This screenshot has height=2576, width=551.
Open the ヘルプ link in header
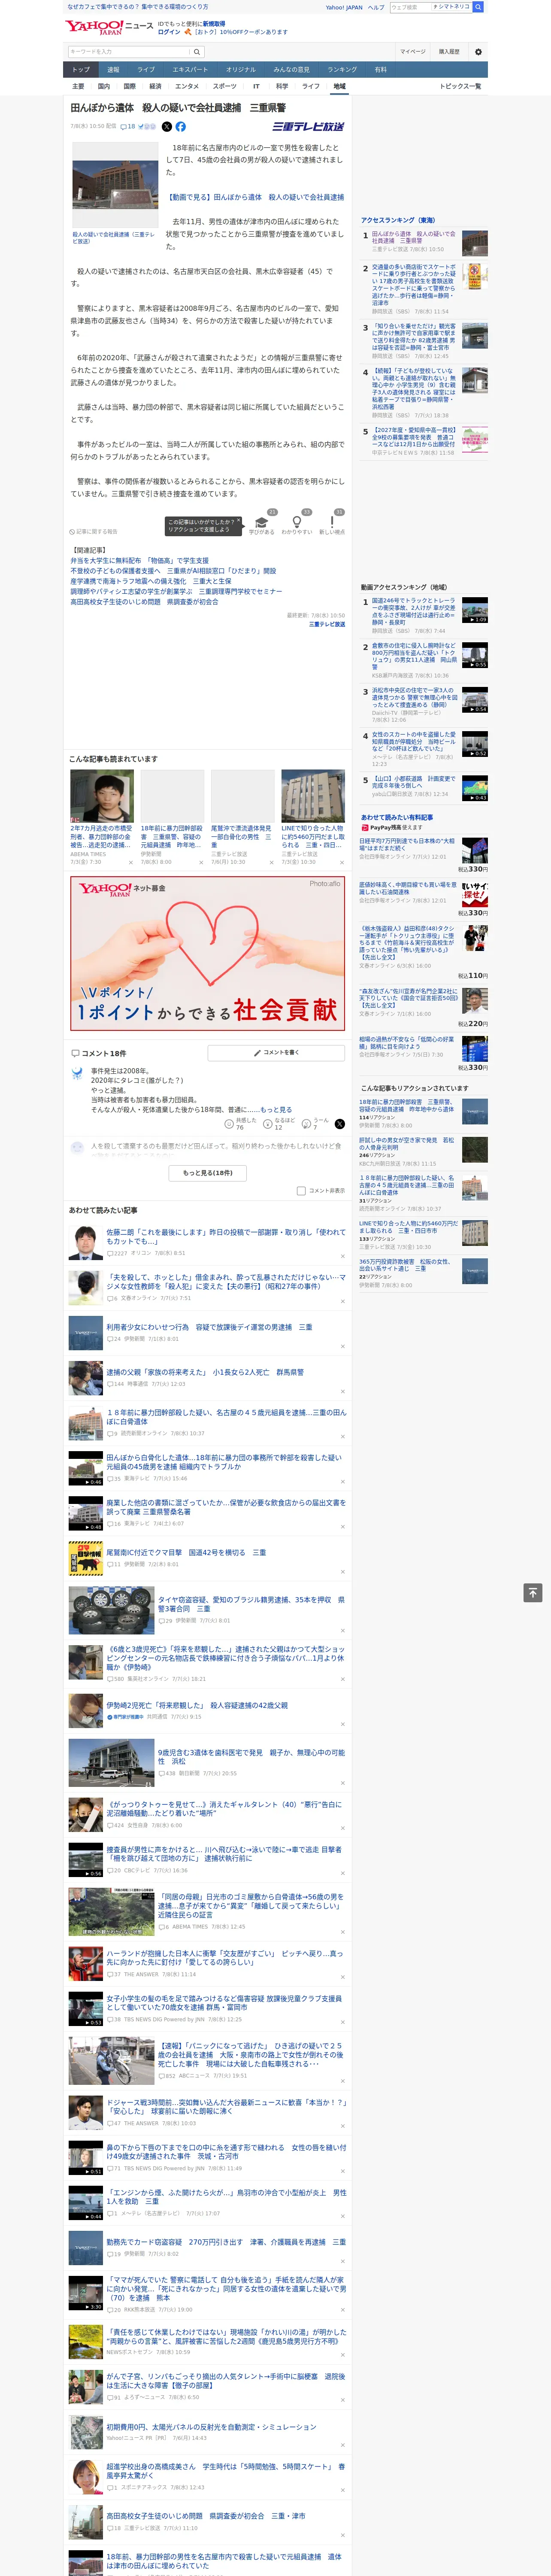(x=376, y=7)
